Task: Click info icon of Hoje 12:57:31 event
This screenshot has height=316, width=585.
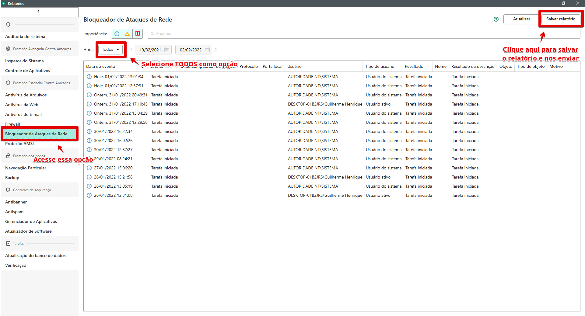Action: click(89, 86)
